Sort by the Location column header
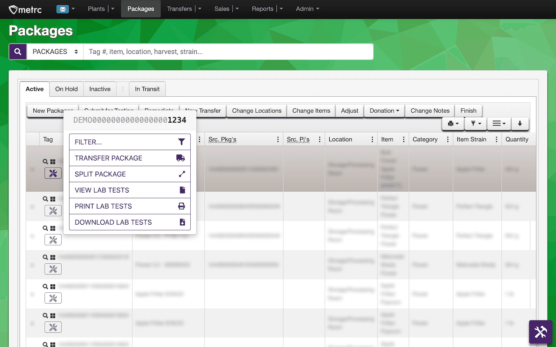Screen dimensions: 556x347 (340, 139)
